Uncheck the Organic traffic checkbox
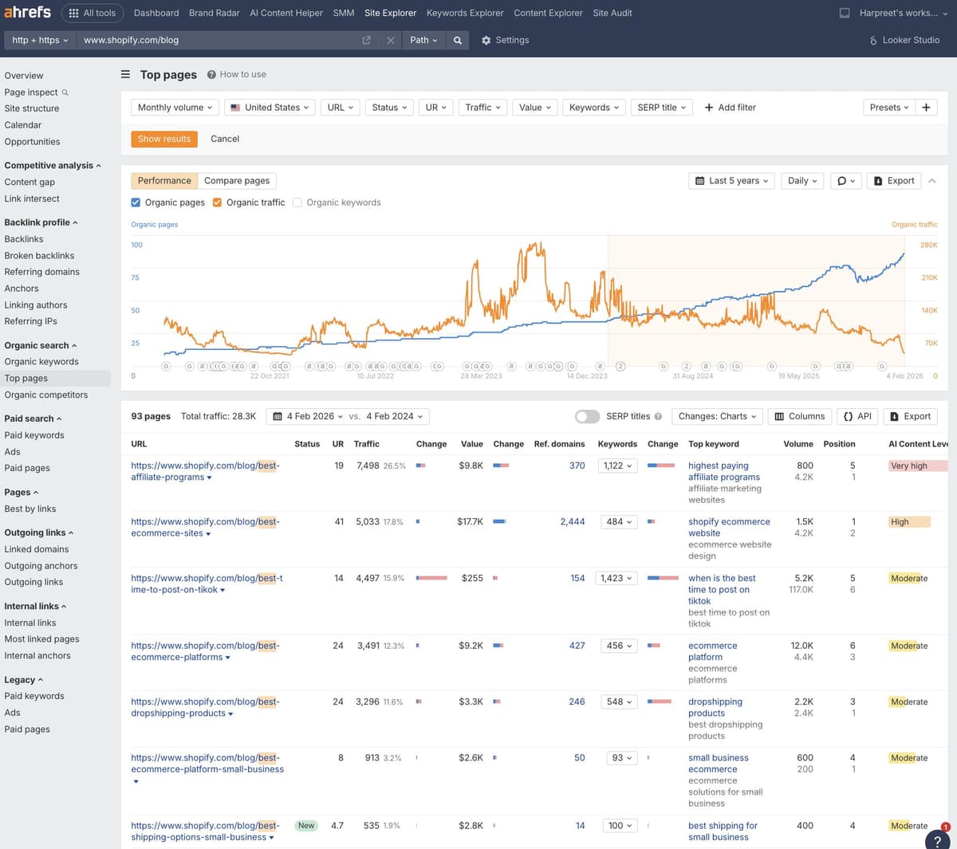 pyautogui.click(x=217, y=202)
